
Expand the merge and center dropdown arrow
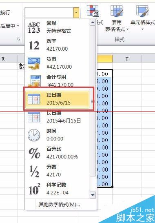tap(18, 26)
